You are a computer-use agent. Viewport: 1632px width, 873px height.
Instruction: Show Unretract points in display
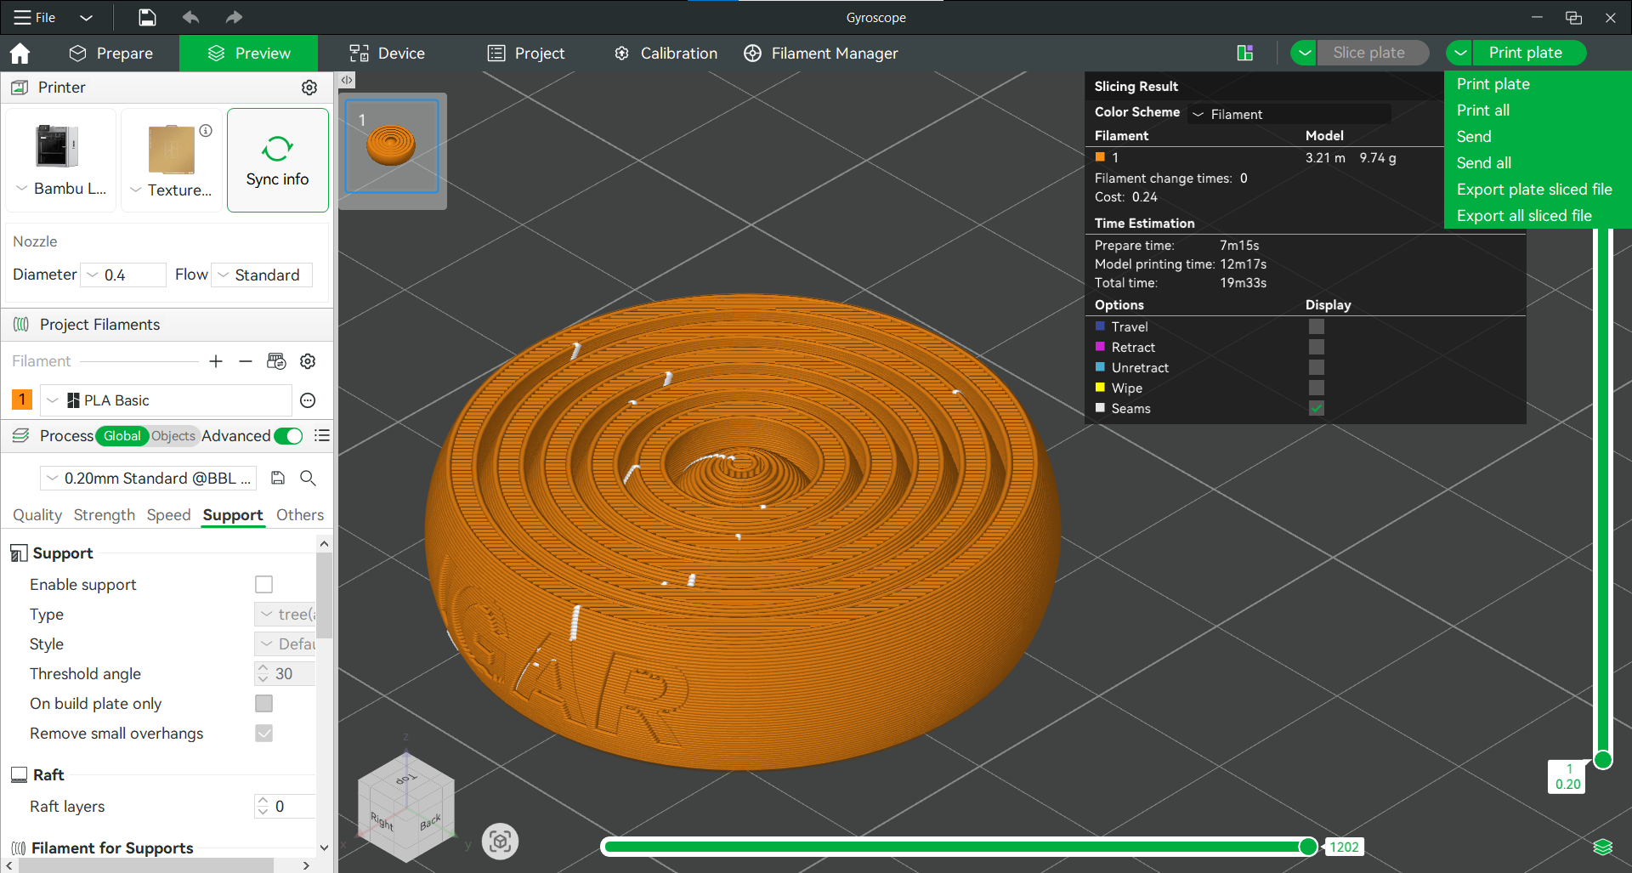pyautogui.click(x=1316, y=367)
